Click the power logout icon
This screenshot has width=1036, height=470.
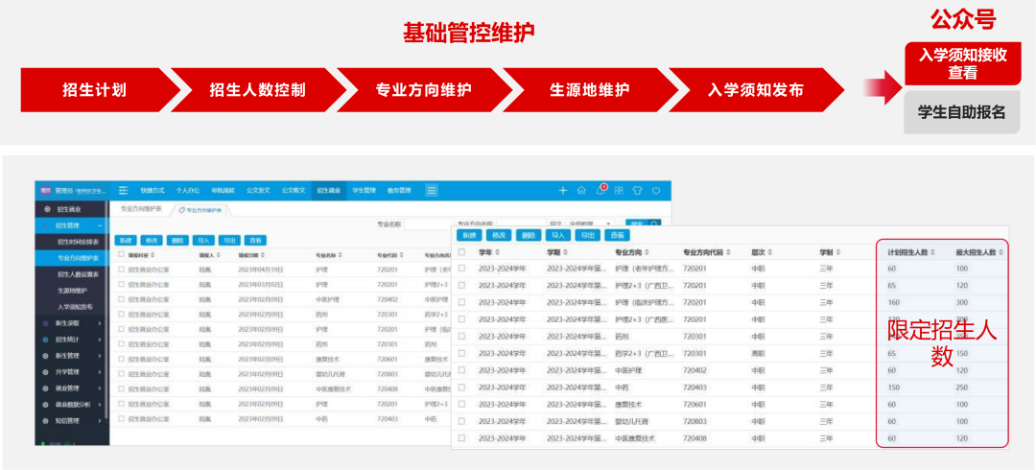(x=656, y=190)
